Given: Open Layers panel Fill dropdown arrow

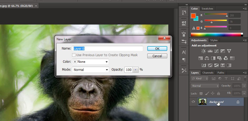Looking at the screenshot, I should (244, 93).
